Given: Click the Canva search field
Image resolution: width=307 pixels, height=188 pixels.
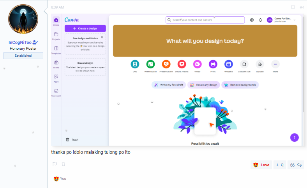Looking at the screenshot, I should click(205, 20).
